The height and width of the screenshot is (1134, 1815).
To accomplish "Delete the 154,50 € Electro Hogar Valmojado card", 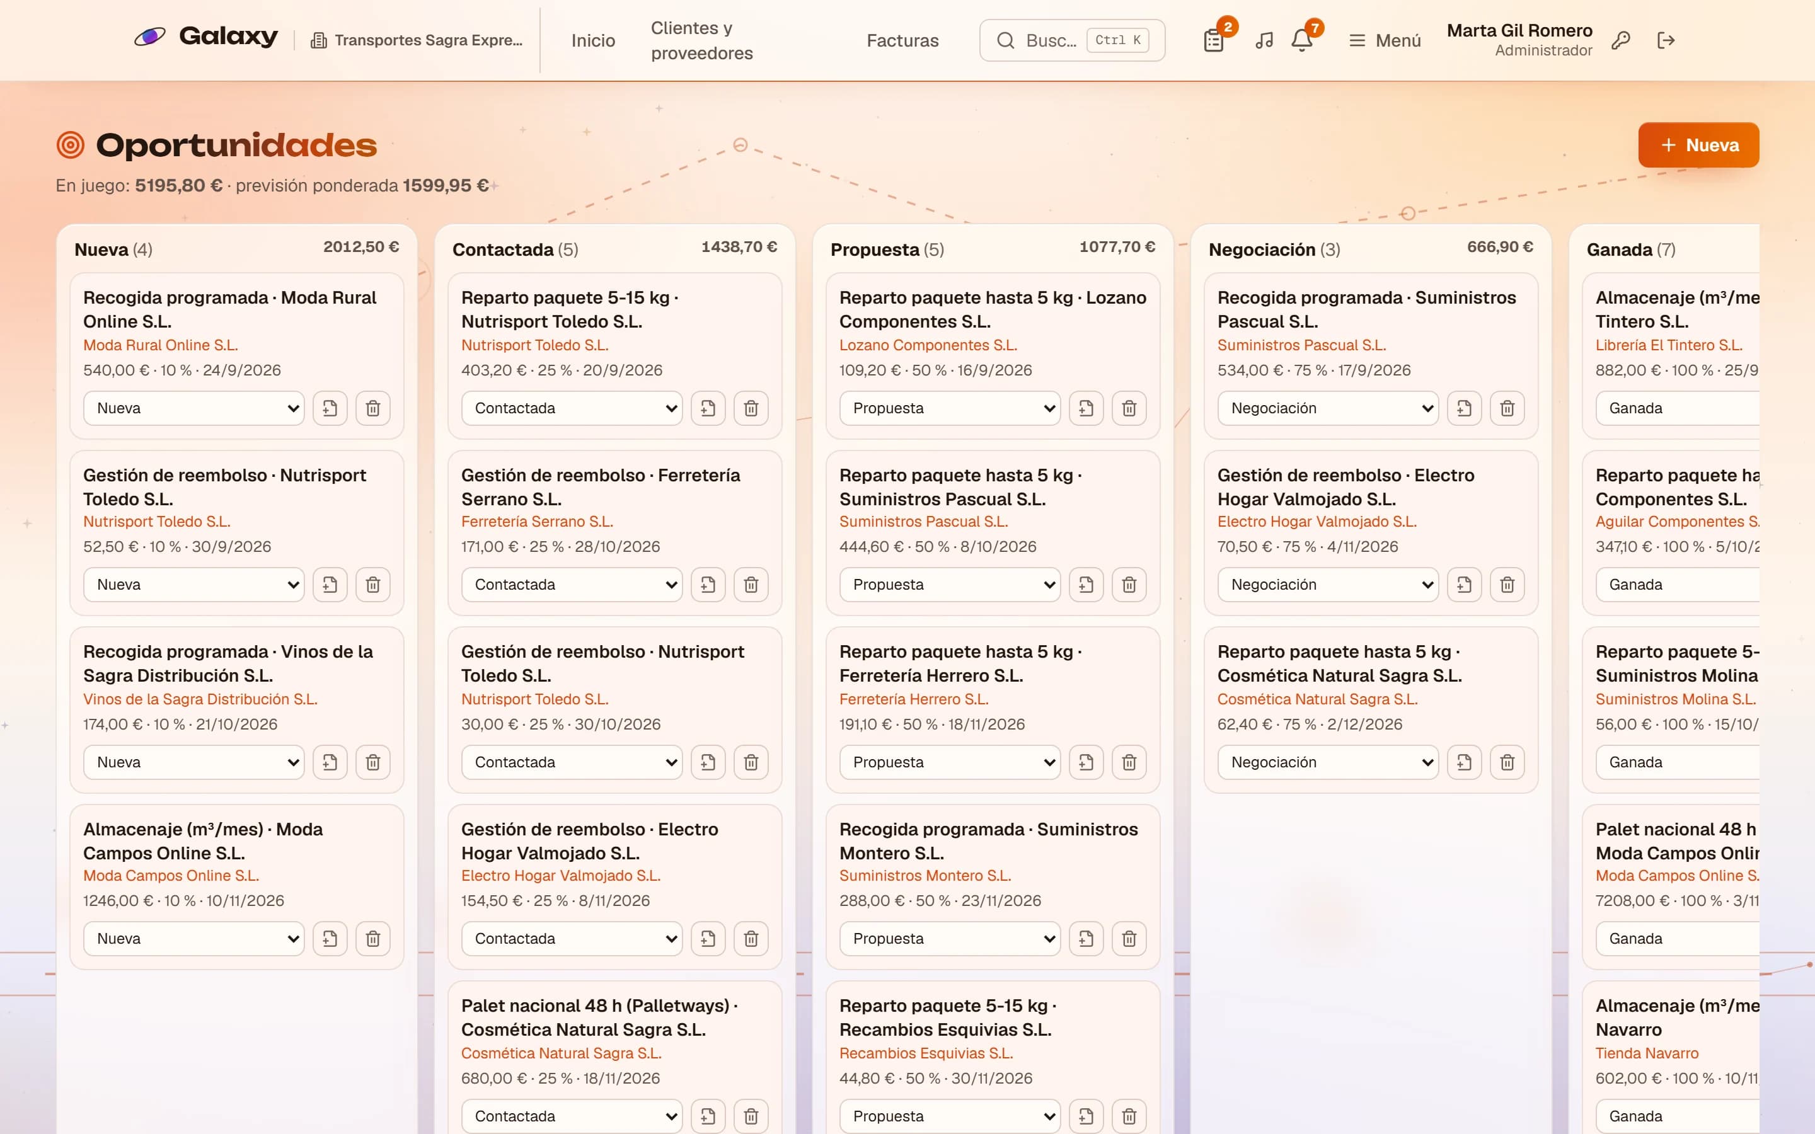I will [751, 938].
